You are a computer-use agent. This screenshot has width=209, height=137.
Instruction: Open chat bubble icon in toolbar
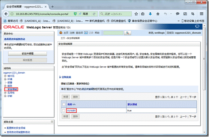pos(177,14)
